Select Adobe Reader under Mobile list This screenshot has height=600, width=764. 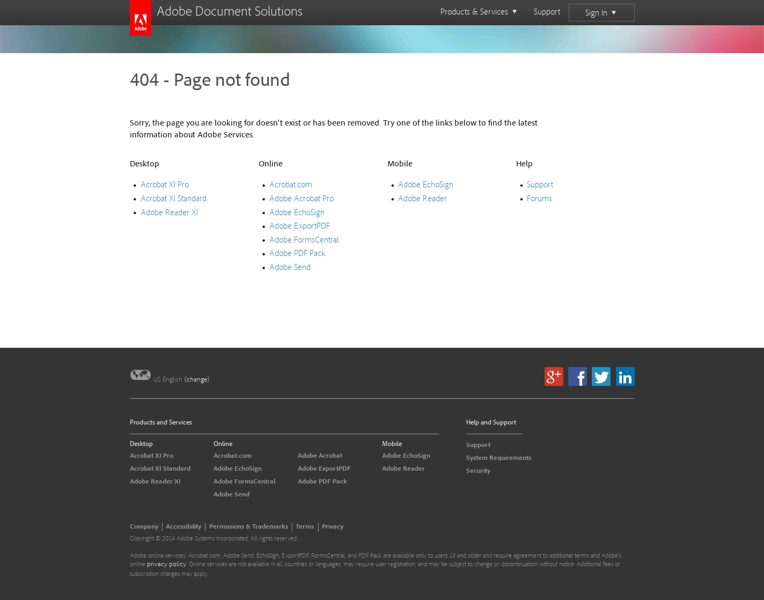point(422,199)
